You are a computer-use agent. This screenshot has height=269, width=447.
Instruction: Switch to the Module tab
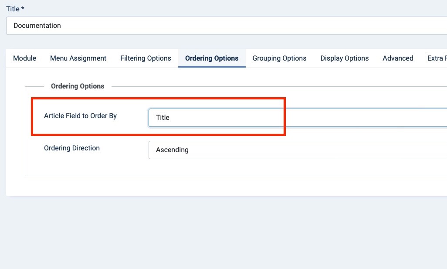[25, 58]
